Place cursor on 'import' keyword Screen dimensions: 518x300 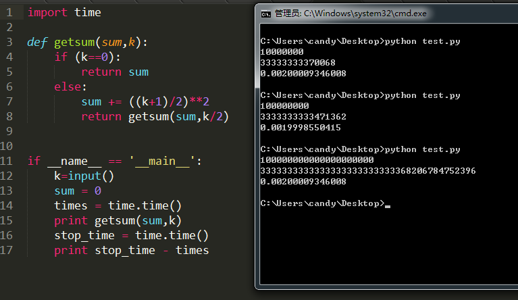(x=47, y=13)
